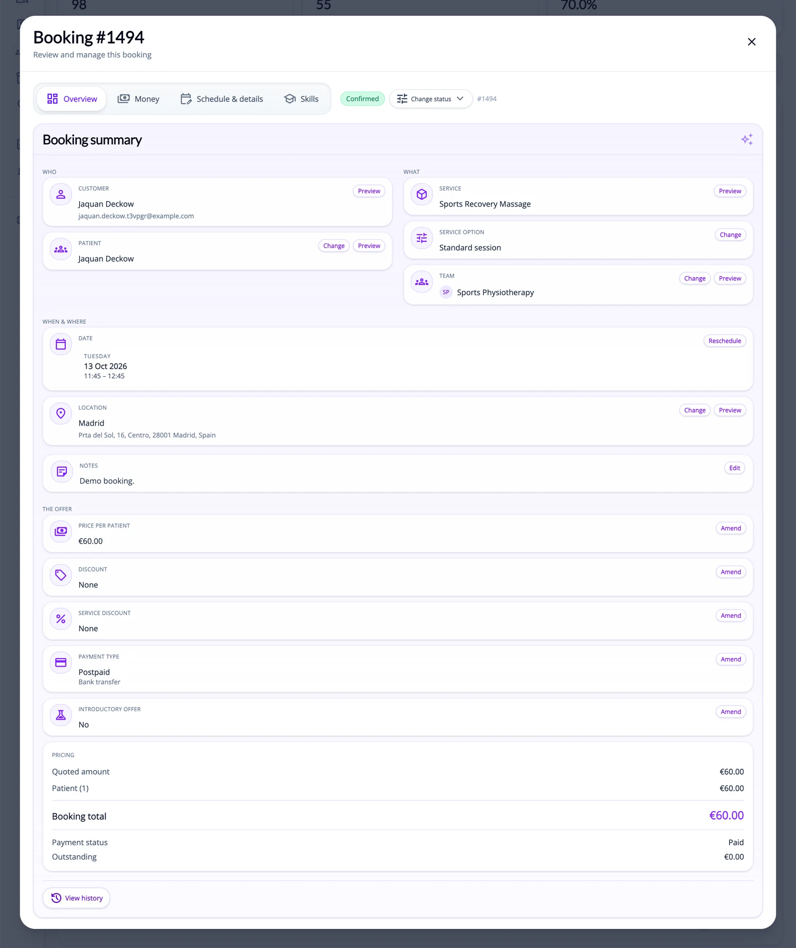Close the Booking #1494 dialog
Screen dimensions: 796x948
751,42
